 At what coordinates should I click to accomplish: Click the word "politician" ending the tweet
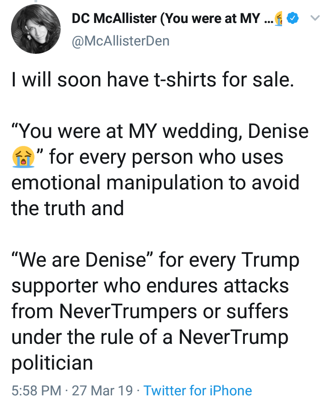pos(52,363)
